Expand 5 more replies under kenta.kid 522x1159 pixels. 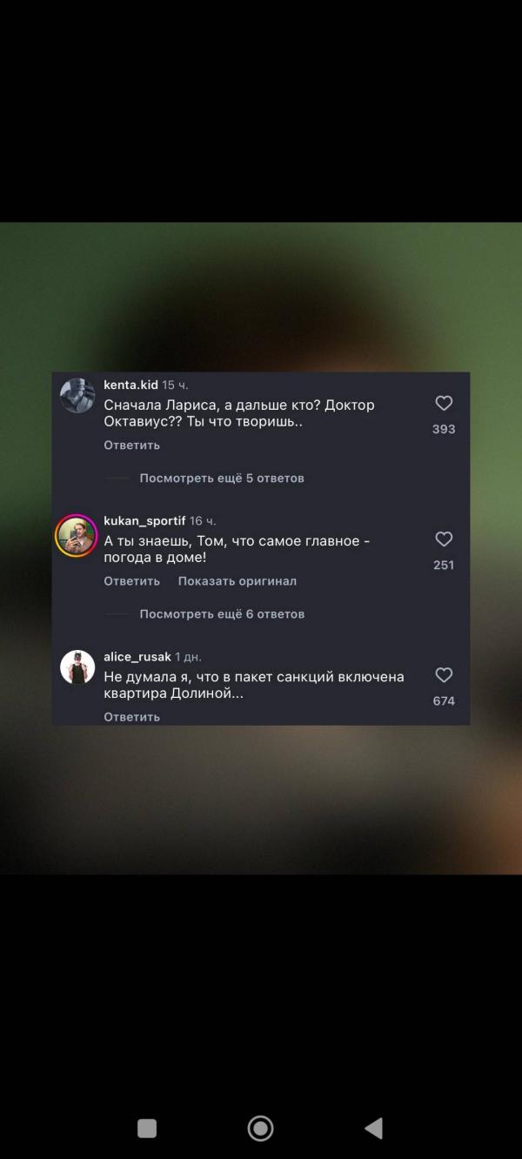pyautogui.click(x=222, y=478)
